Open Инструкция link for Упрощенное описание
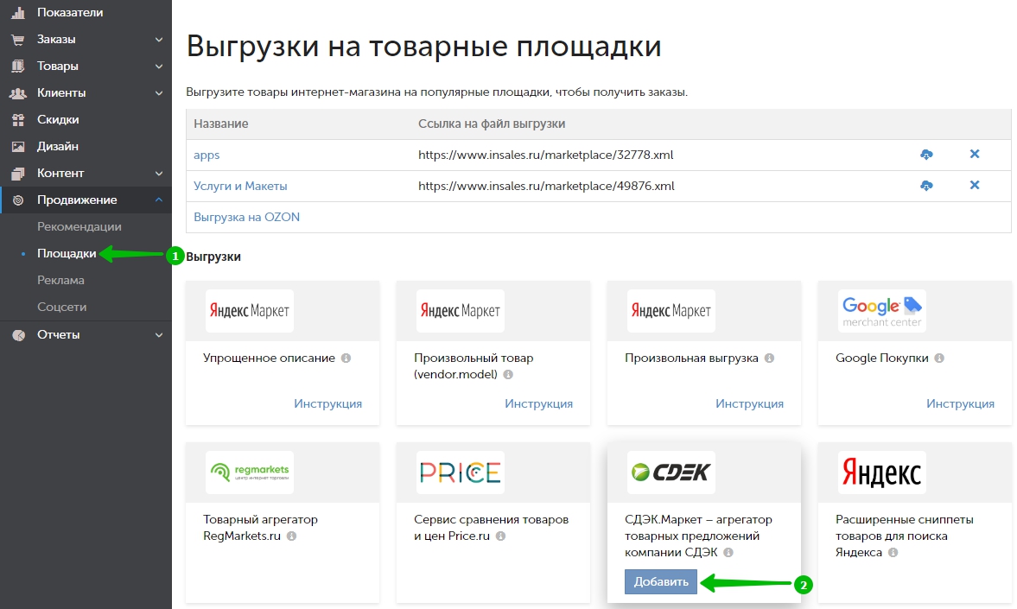 pos(327,403)
